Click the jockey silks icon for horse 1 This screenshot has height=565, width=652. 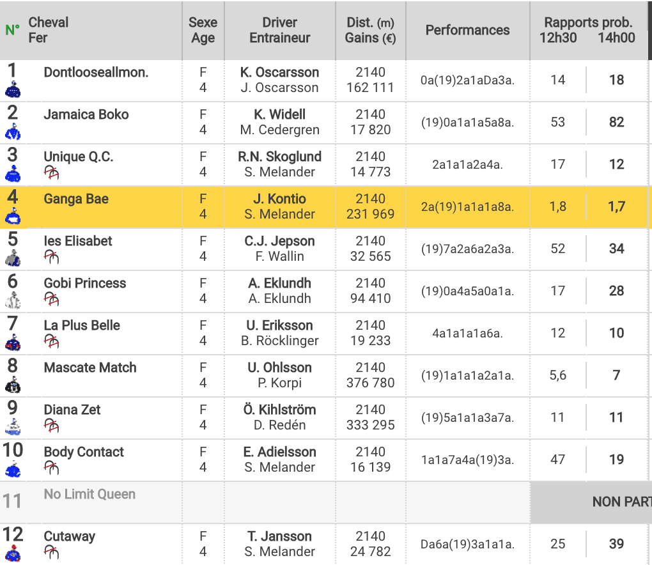coord(12,90)
